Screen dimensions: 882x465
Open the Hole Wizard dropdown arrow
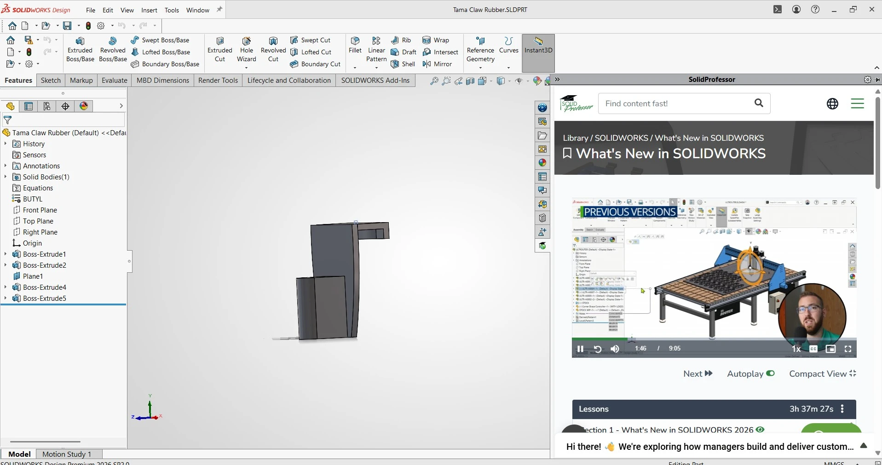(247, 68)
